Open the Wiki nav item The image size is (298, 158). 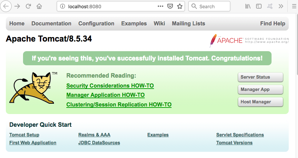coord(159,24)
